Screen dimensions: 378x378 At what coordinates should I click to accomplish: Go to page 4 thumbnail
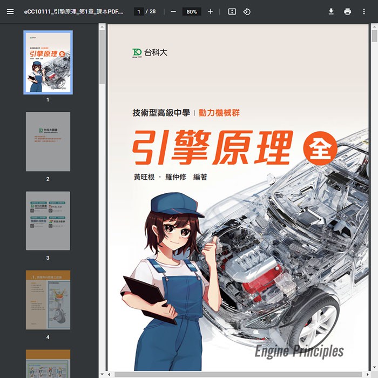pos(48,300)
